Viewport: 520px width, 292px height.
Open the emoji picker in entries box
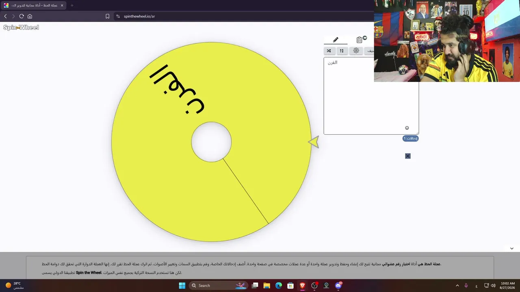tap(407, 128)
